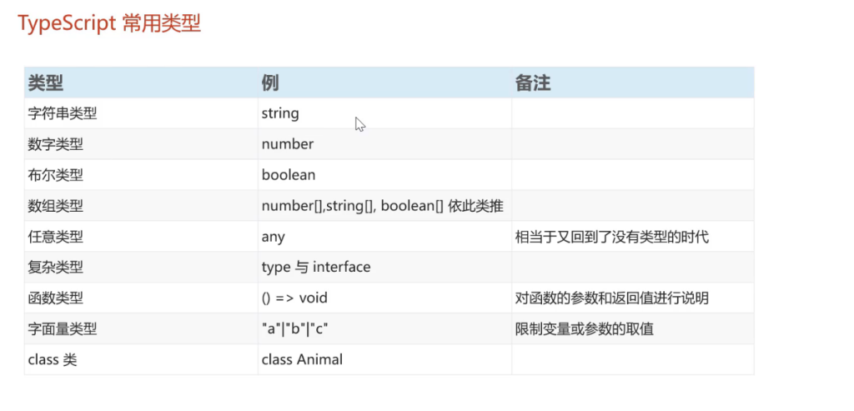Click the "class Animal" example cell
This screenshot has height=411, width=854.
[x=302, y=360]
